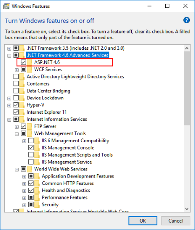Toggle the Performance Features checkbox
The width and height of the screenshot is (195, 230).
point(31,197)
